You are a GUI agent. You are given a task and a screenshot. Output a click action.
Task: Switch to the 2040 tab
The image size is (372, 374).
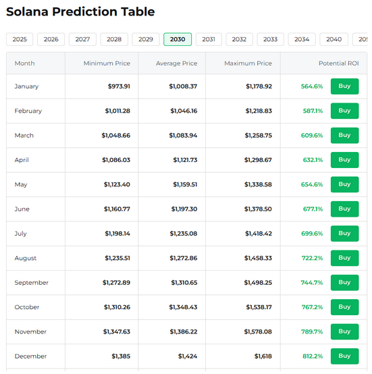(334, 39)
